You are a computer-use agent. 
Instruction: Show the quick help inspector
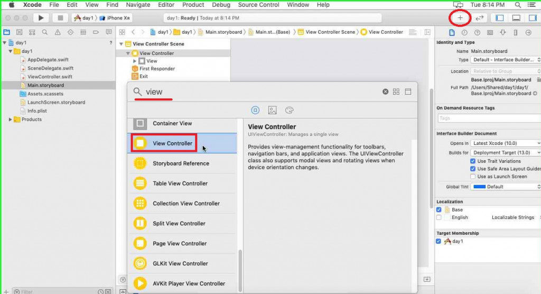click(477, 32)
